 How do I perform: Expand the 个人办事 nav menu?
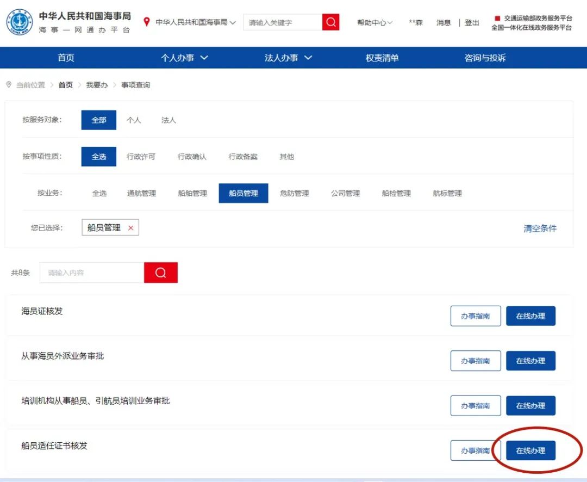(x=184, y=58)
